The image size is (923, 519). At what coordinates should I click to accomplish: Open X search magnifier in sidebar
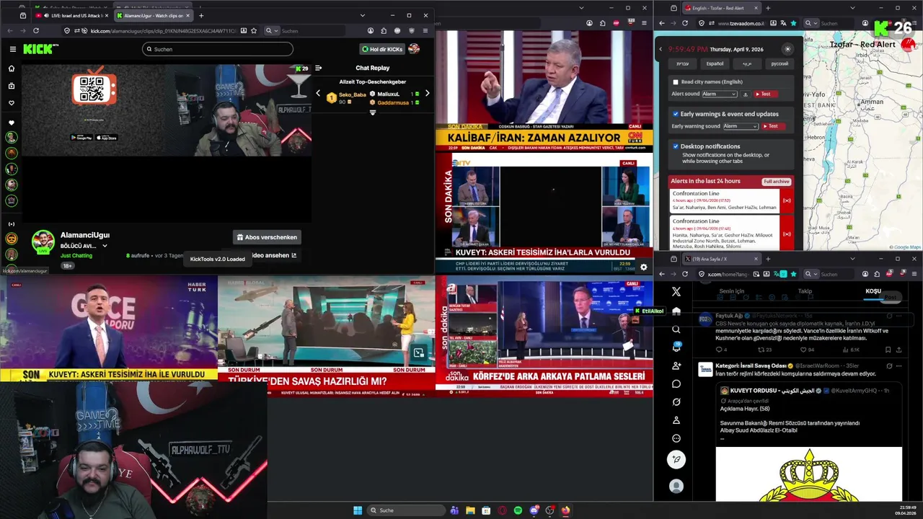point(676,329)
